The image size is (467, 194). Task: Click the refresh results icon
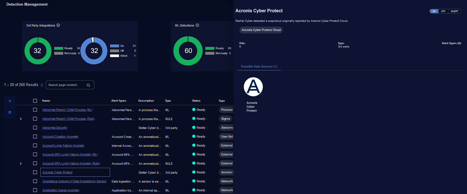click(x=42, y=85)
